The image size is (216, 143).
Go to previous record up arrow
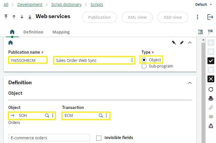coord(14,17)
